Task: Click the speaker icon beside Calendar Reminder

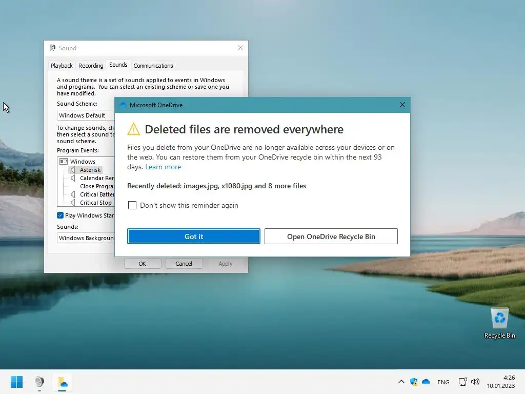Action: [x=73, y=178]
